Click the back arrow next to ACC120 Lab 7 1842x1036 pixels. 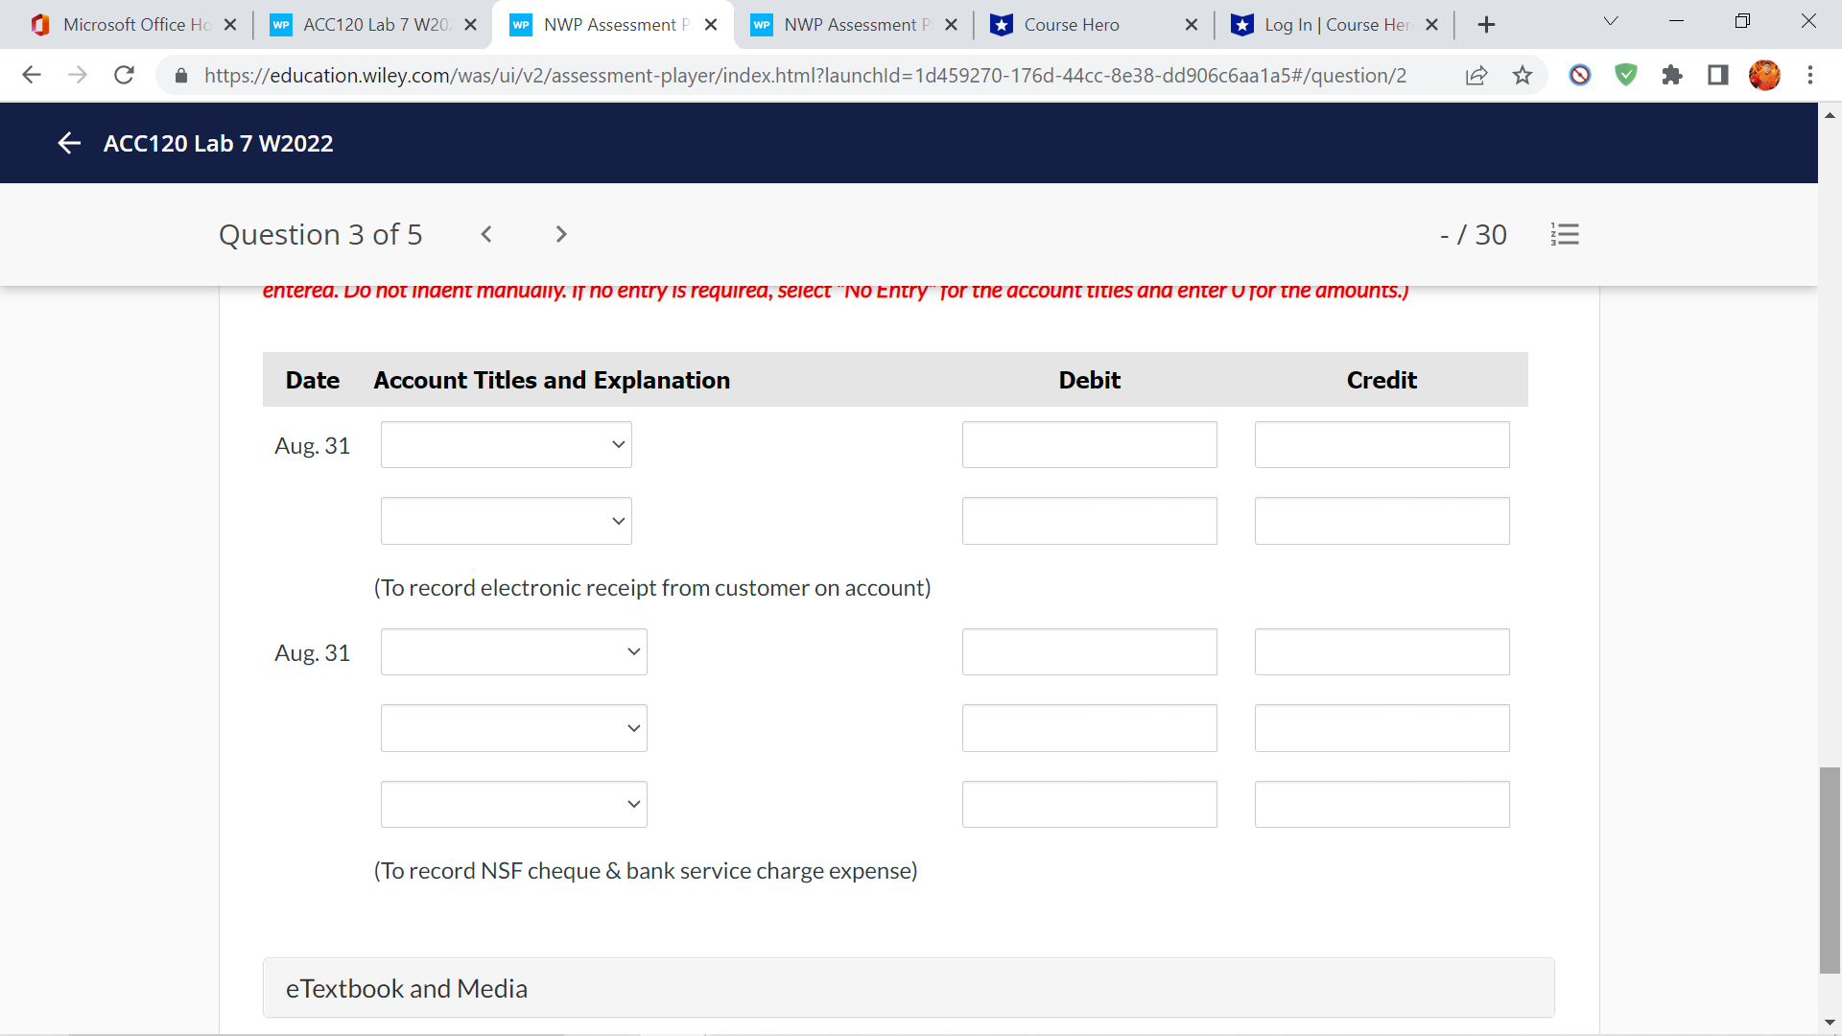pyautogui.click(x=69, y=143)
